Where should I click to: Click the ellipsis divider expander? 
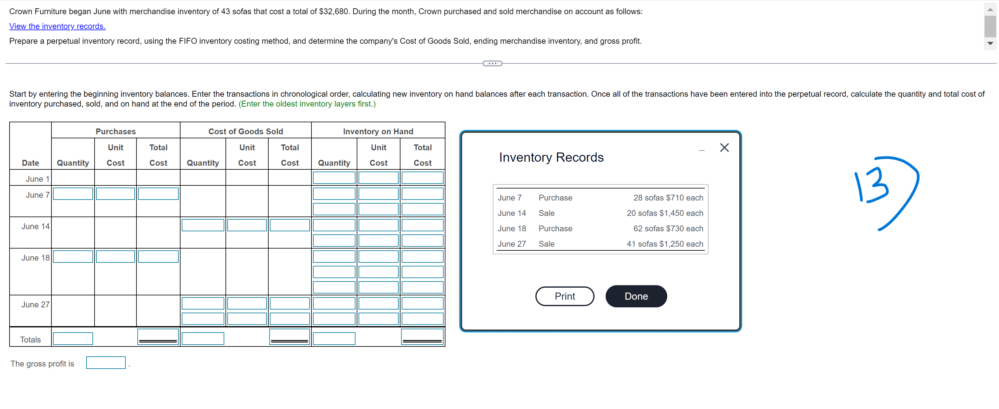(x=493, y=63)
